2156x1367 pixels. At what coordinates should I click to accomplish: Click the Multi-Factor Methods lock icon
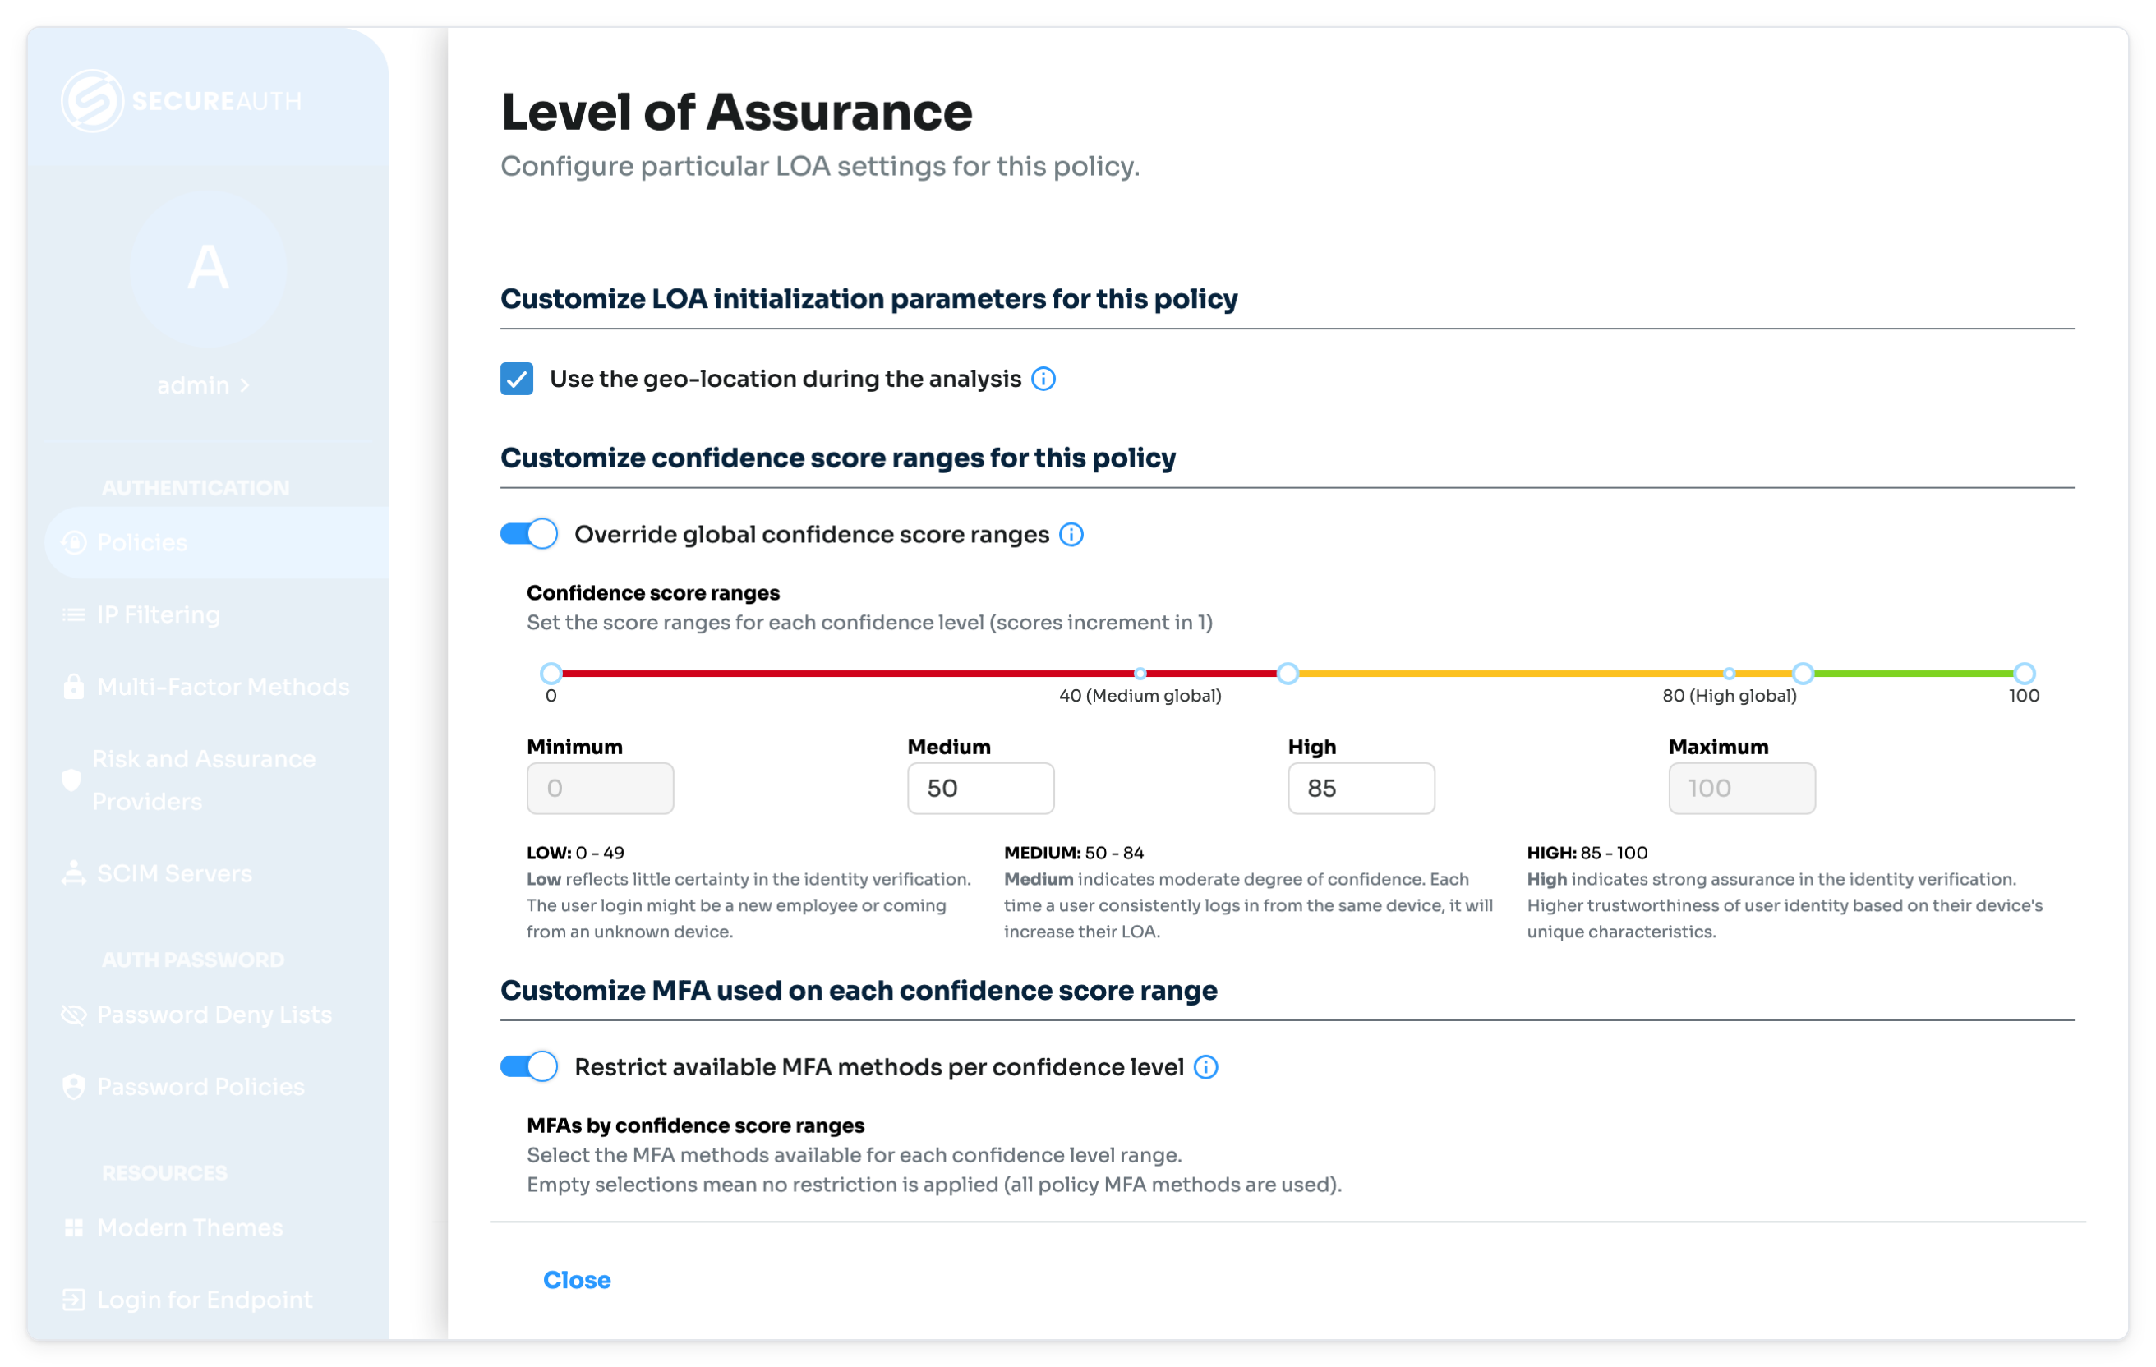73,687
